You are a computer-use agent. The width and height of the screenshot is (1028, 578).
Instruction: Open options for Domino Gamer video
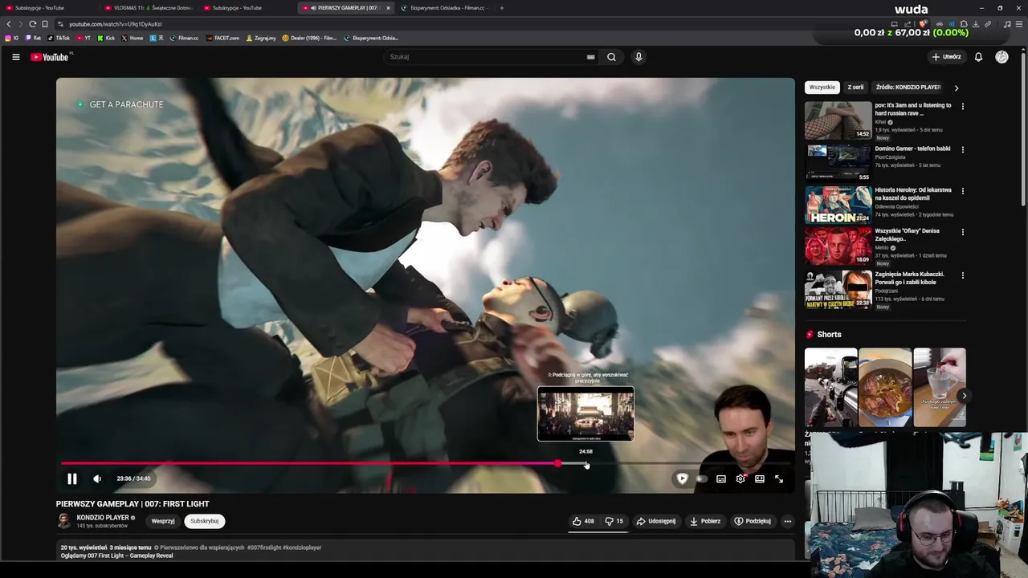pyautogui.click(x=963, y=149)
